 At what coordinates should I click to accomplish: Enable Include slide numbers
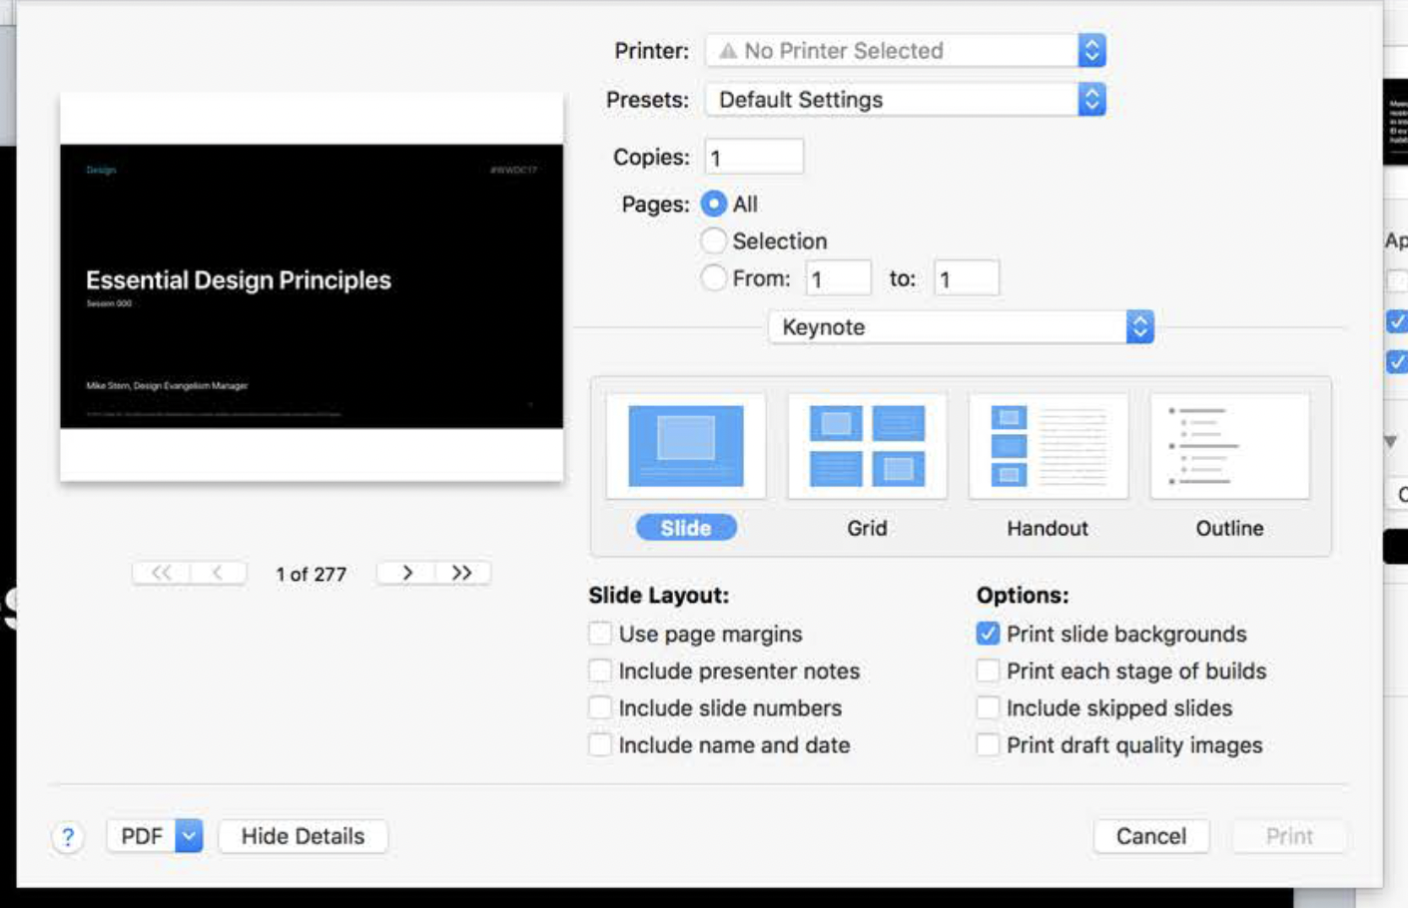600,707
